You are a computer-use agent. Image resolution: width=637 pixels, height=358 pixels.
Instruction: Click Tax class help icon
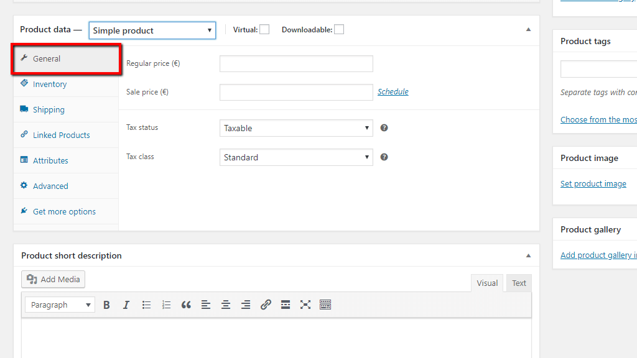[384, 157]
